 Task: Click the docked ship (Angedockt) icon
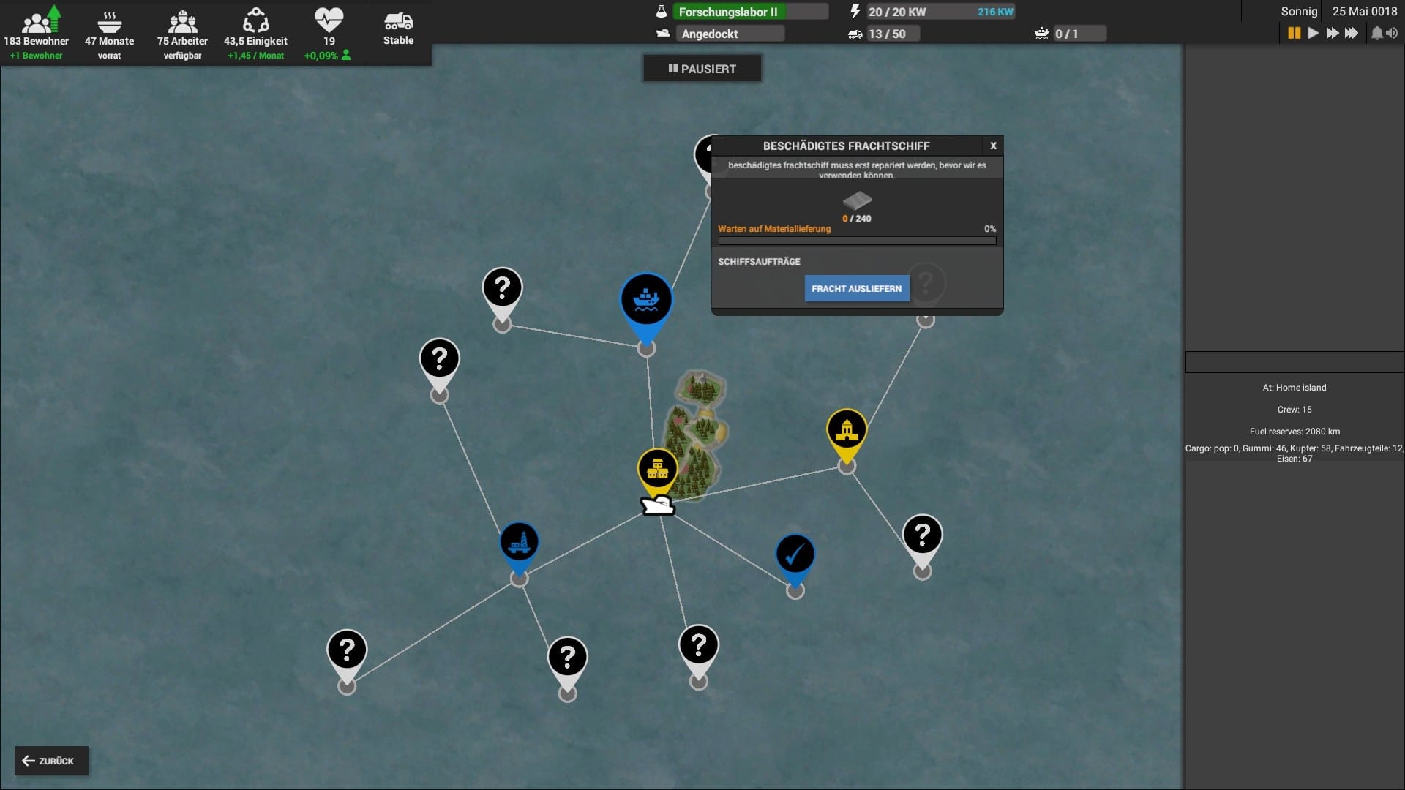pos(660,34)
